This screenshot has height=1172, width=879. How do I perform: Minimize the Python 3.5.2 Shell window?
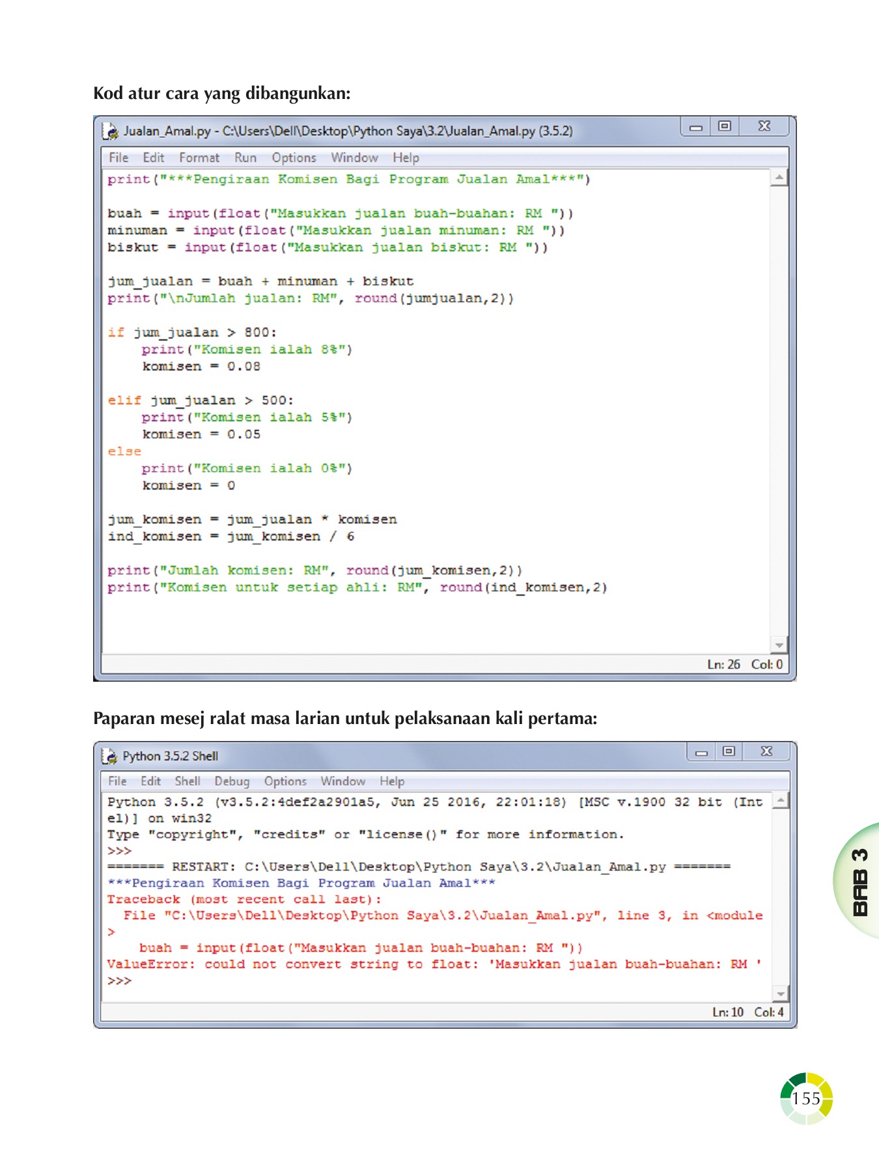[x=701, y=752]
